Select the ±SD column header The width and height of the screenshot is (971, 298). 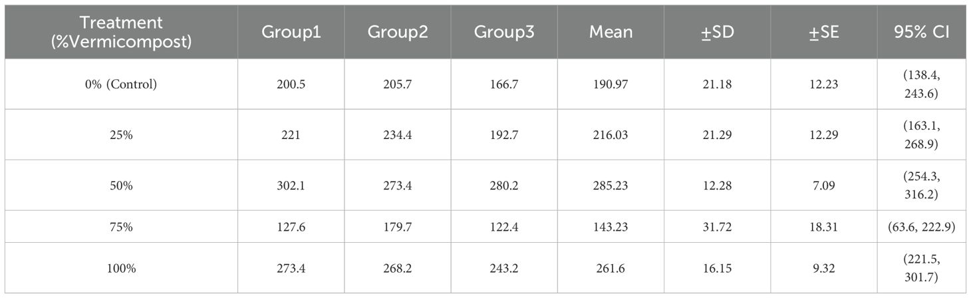click(x=718, y=32)
